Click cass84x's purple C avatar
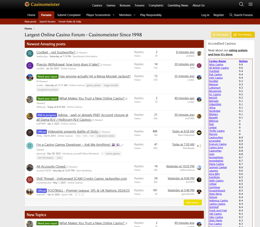 30,66
